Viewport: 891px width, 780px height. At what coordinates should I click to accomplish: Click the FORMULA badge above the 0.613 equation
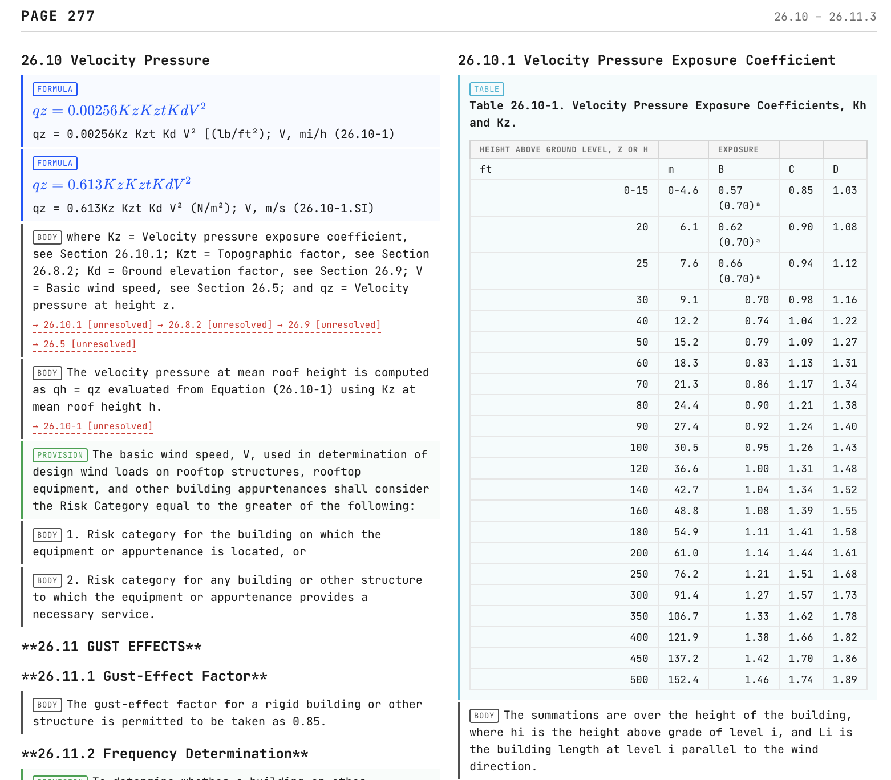(x=55, y=164)
